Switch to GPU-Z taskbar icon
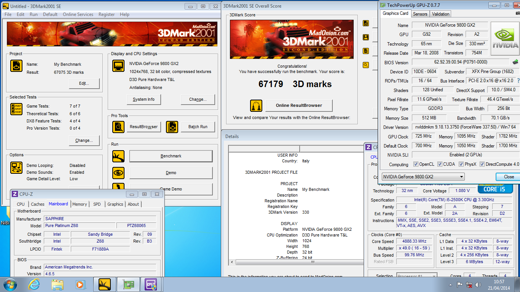 click(x=128, y=284)
